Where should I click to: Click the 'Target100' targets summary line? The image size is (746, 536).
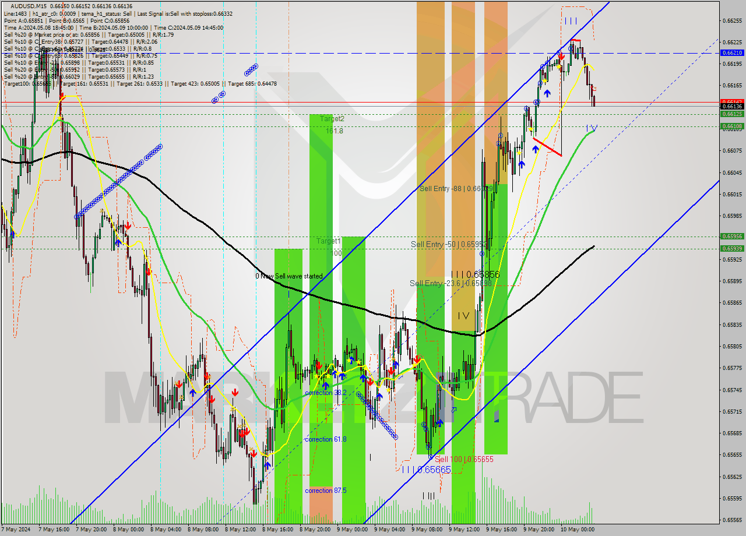coord(140,83)
